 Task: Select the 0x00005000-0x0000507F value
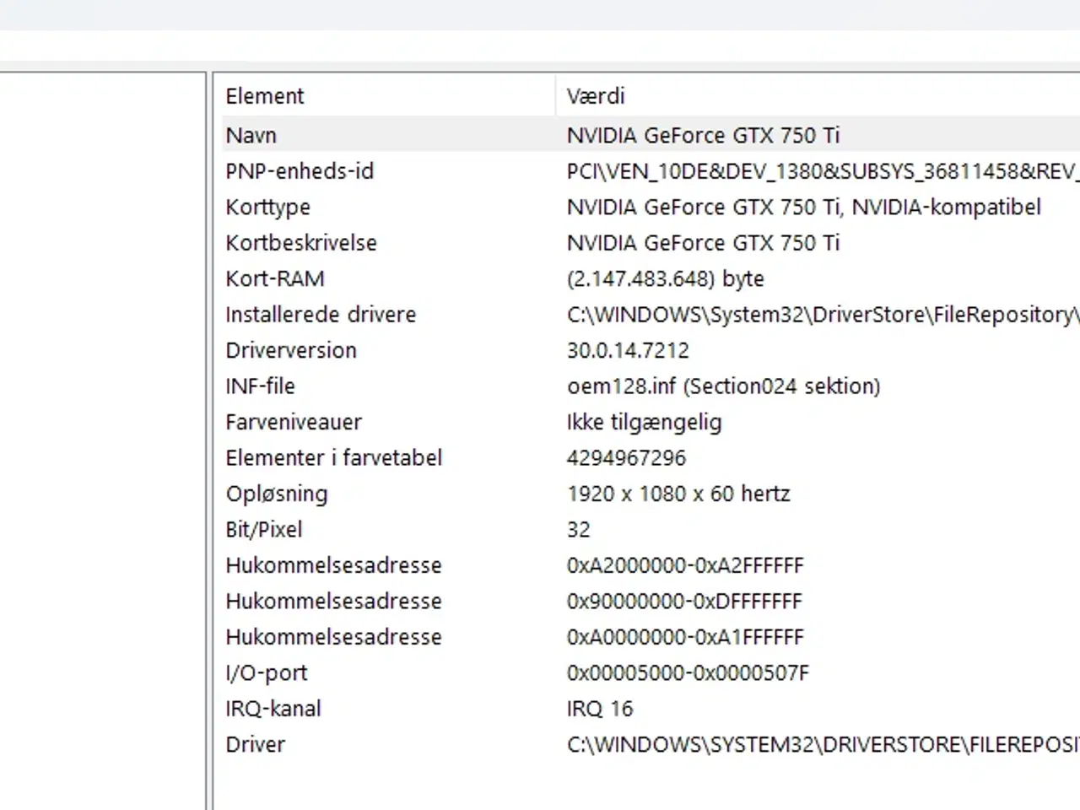pos(688,673)
